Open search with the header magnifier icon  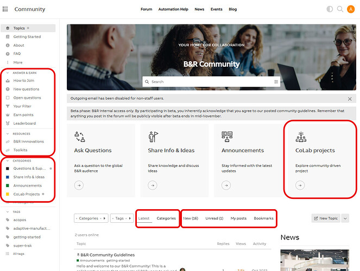[x=340, y=9]
